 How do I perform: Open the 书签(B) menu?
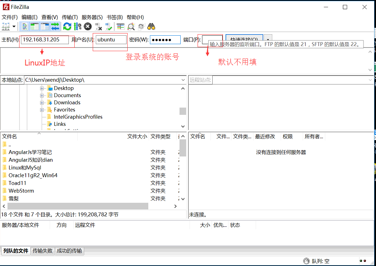(115, 17)
